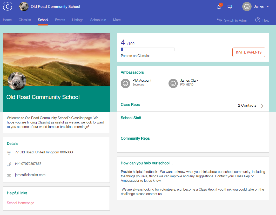Screen dimensions: 276x215
Task: Click the Details heading
Action: click(12, 144)
